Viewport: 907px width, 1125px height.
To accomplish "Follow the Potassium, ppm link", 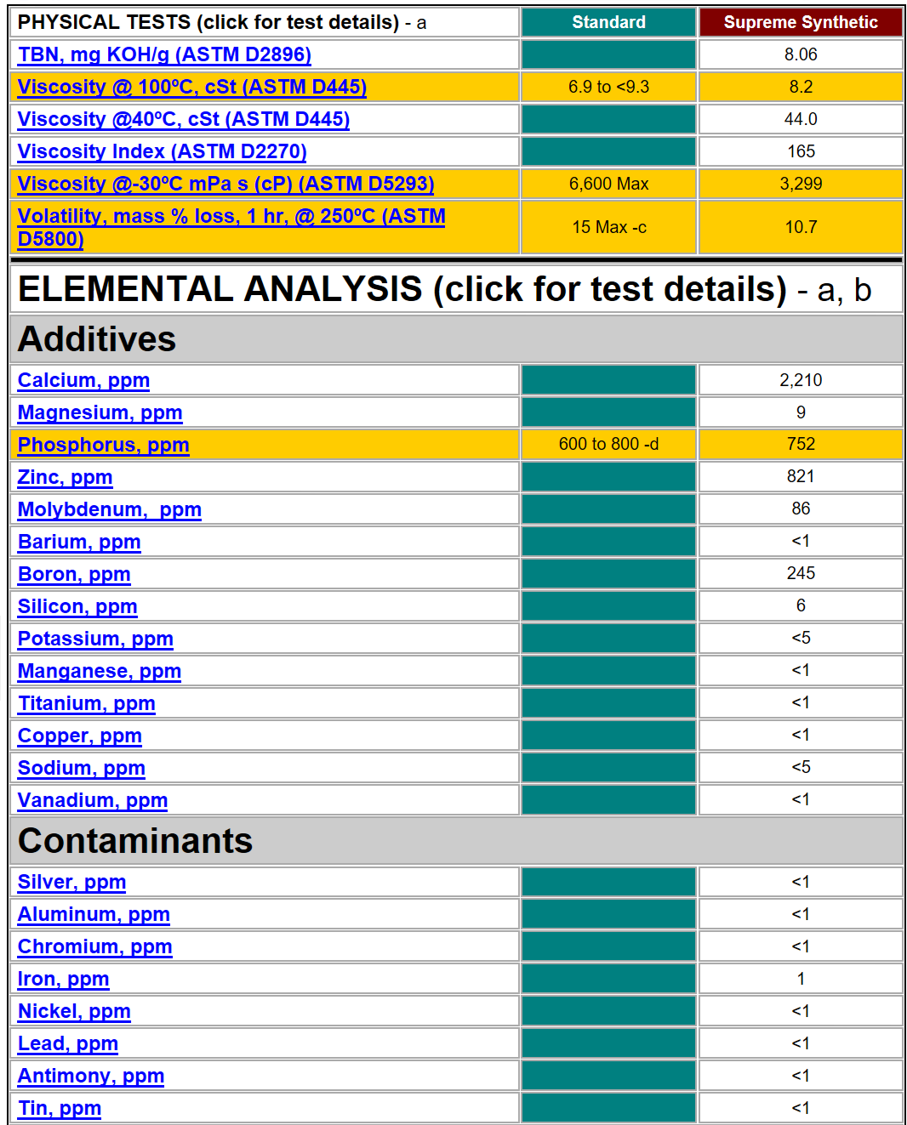I will click(95, 639).
